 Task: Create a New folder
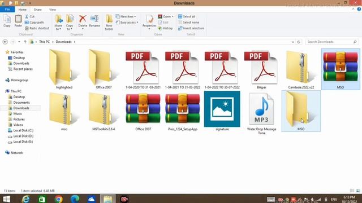point(109,23)
